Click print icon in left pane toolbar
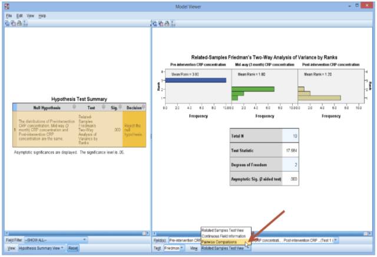This screenshot has height=257, width=377. [19, 24]
